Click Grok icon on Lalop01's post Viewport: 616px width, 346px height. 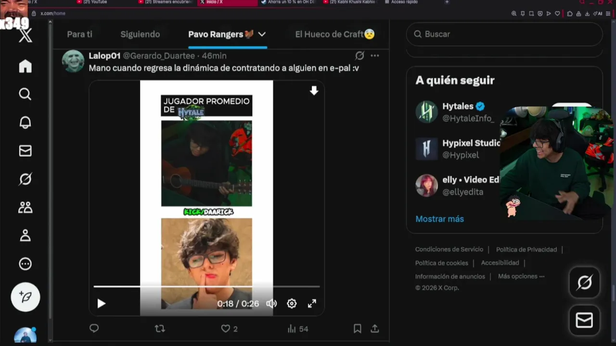pos(359,56)
